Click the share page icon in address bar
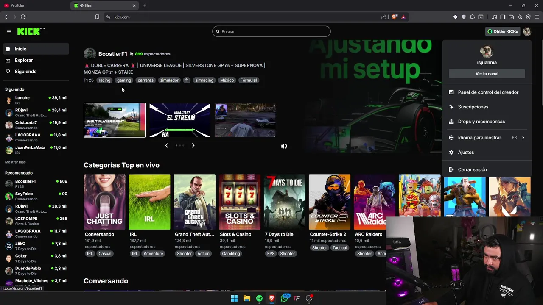The width and height of the screenshot is (543, 305). pos(384,17)
